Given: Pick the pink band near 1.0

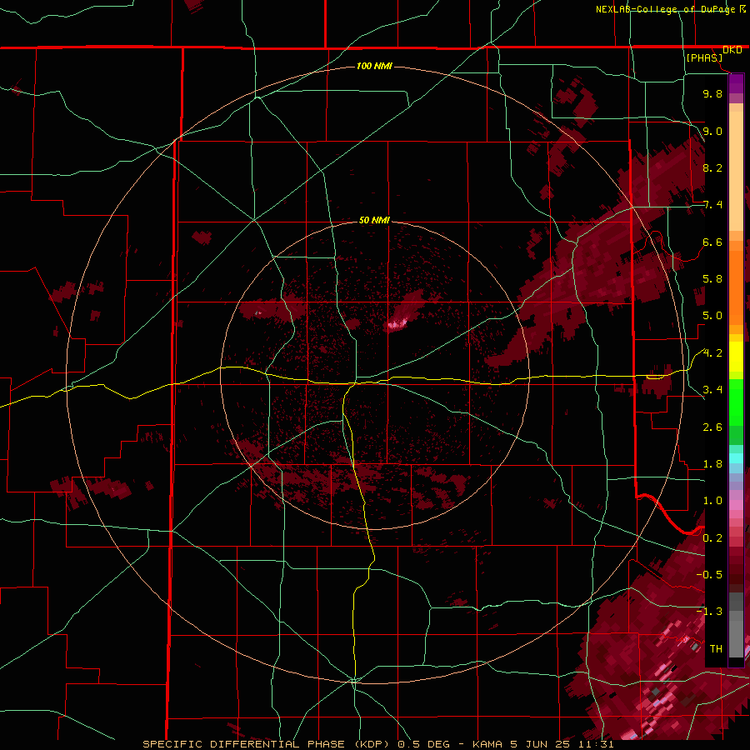Looking at the screenshot, I should (x=736, y=505).
